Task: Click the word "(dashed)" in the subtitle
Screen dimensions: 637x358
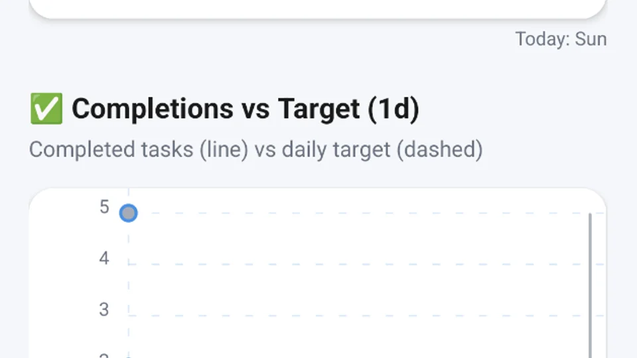Action: pyautogui.click(x=439, y=149)
